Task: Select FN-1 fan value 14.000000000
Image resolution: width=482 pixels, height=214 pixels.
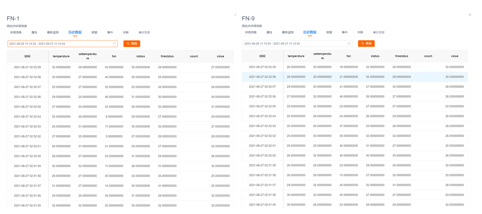Action: (114, 186)
